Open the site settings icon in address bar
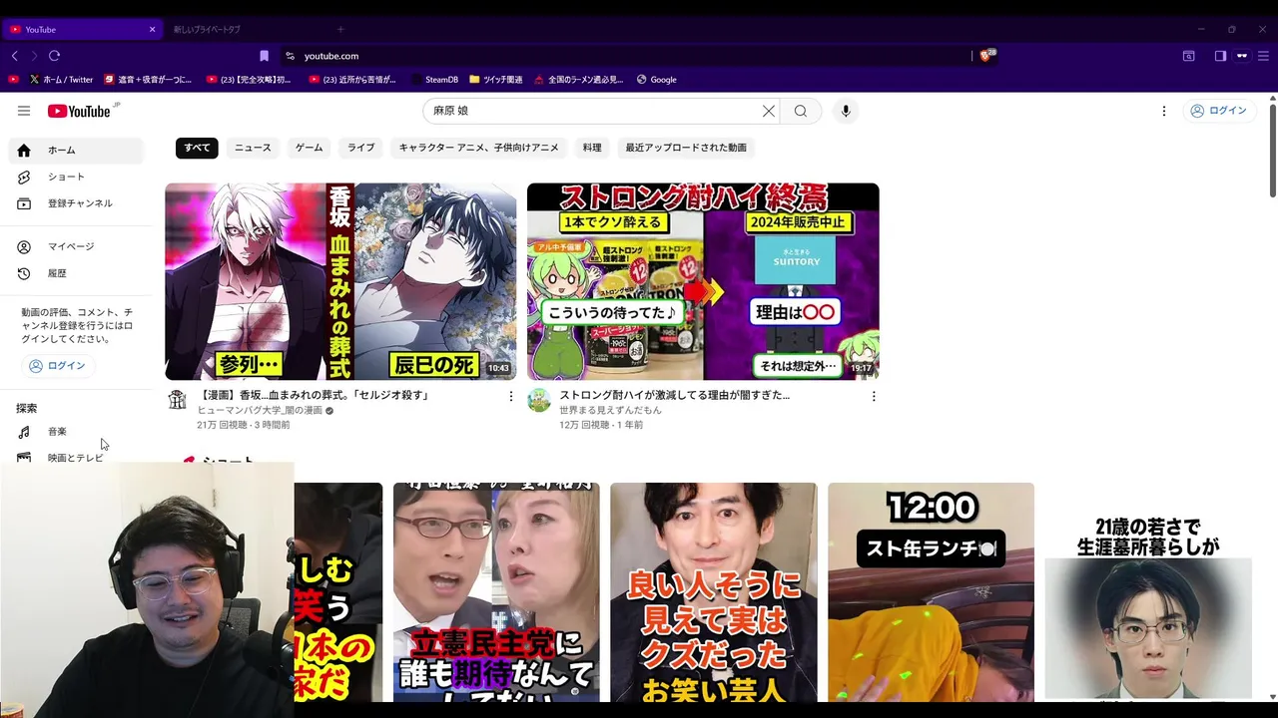1278x718 pixels. click(x=290, y=56)
